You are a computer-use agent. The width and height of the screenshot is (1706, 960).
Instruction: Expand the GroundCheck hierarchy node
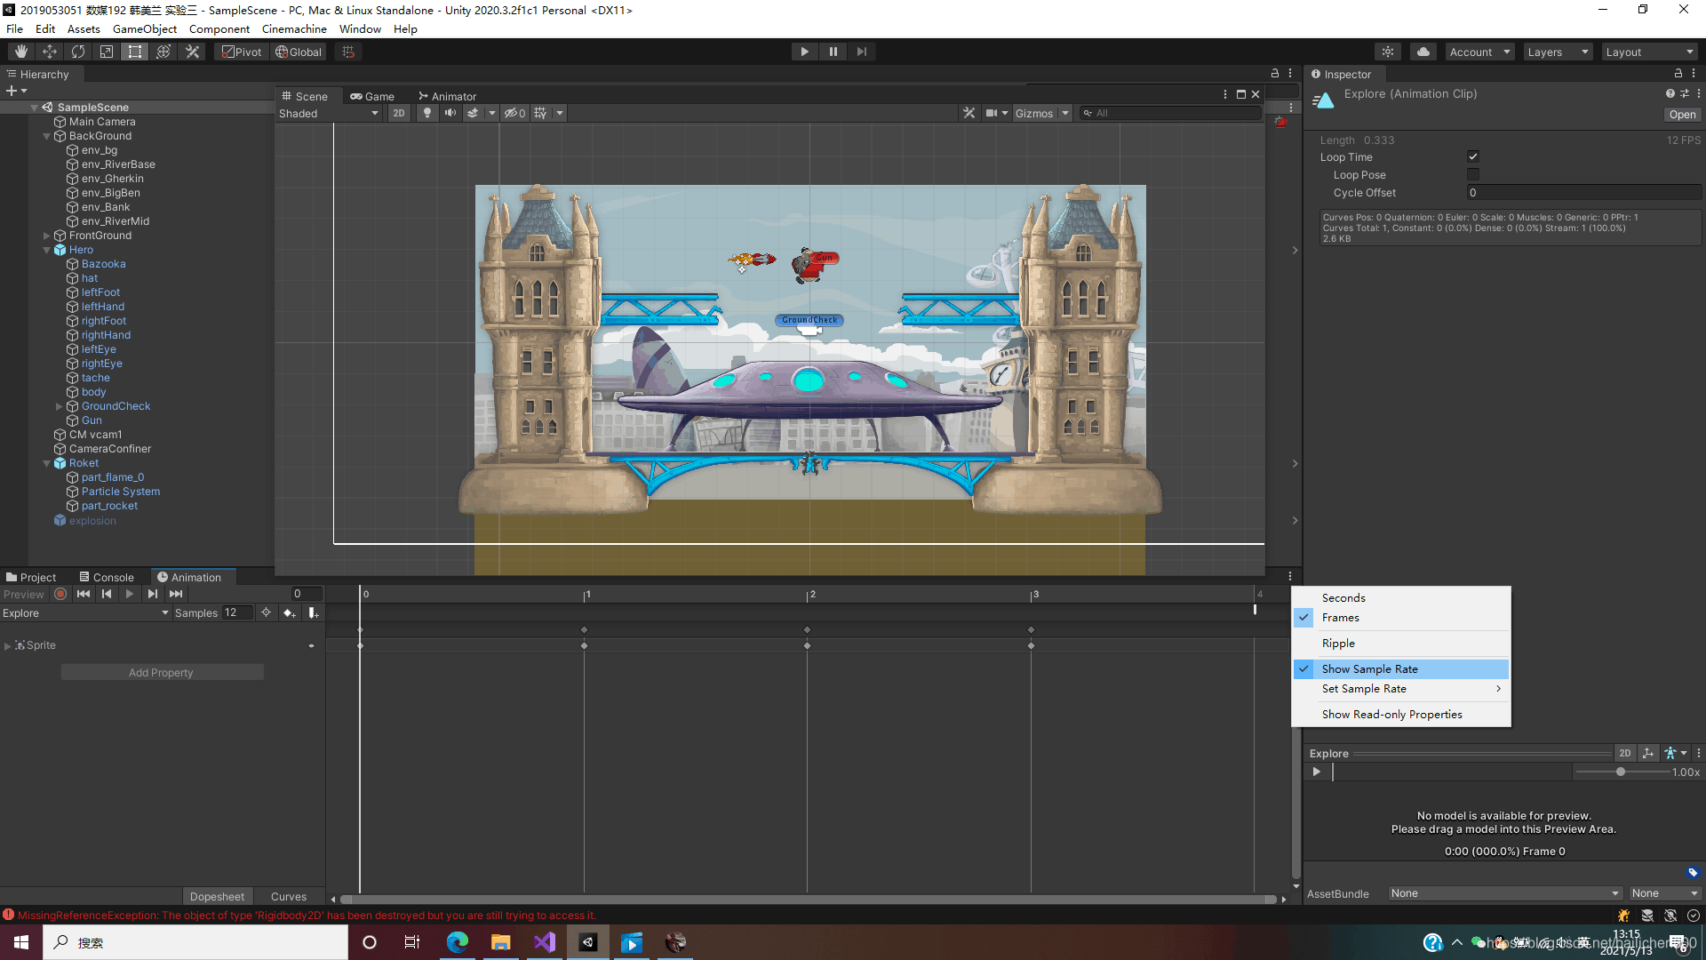(60, 406)
